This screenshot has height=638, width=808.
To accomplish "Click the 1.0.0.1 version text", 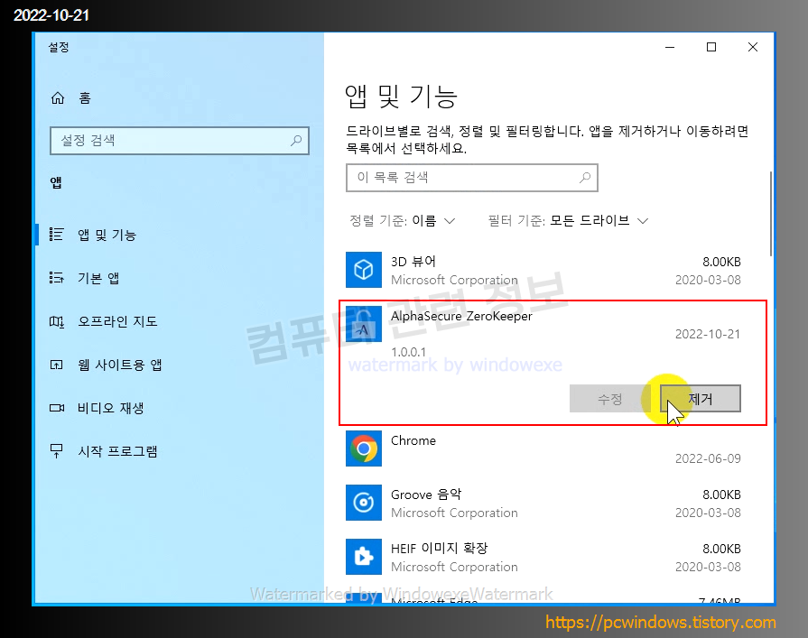I will [x=409, y=352].
